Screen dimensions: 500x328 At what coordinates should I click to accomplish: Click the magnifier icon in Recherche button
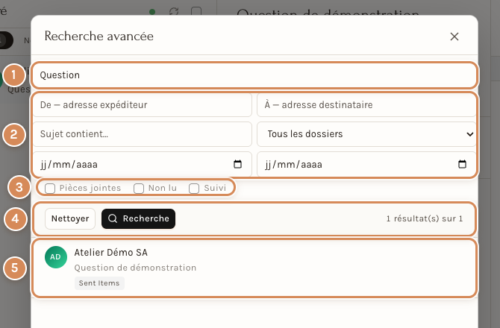point(113,218)
